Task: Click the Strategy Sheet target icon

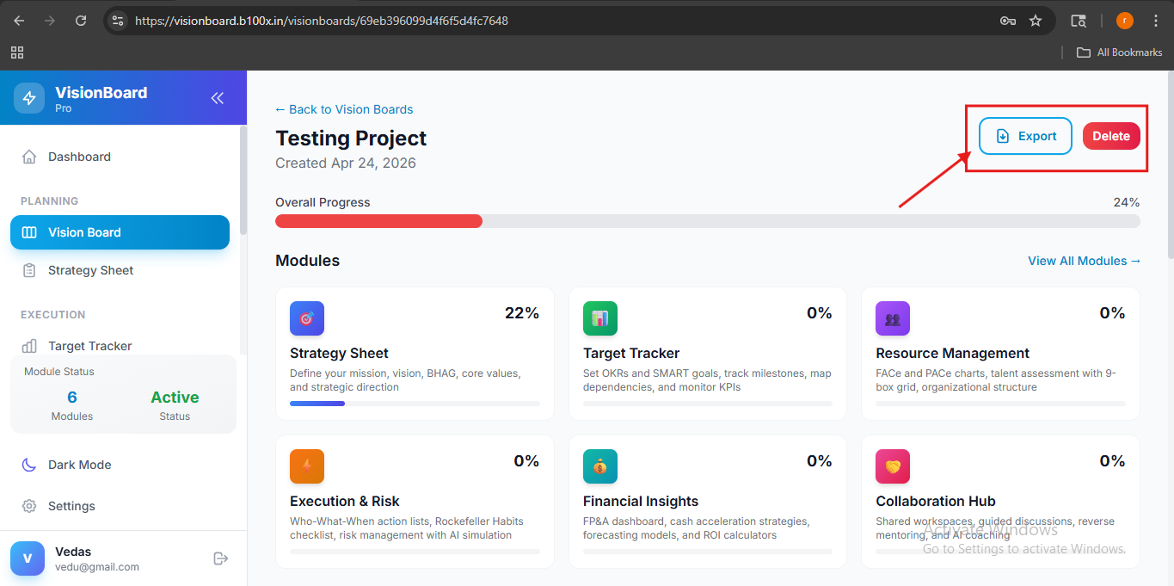Action: [307, 318]
